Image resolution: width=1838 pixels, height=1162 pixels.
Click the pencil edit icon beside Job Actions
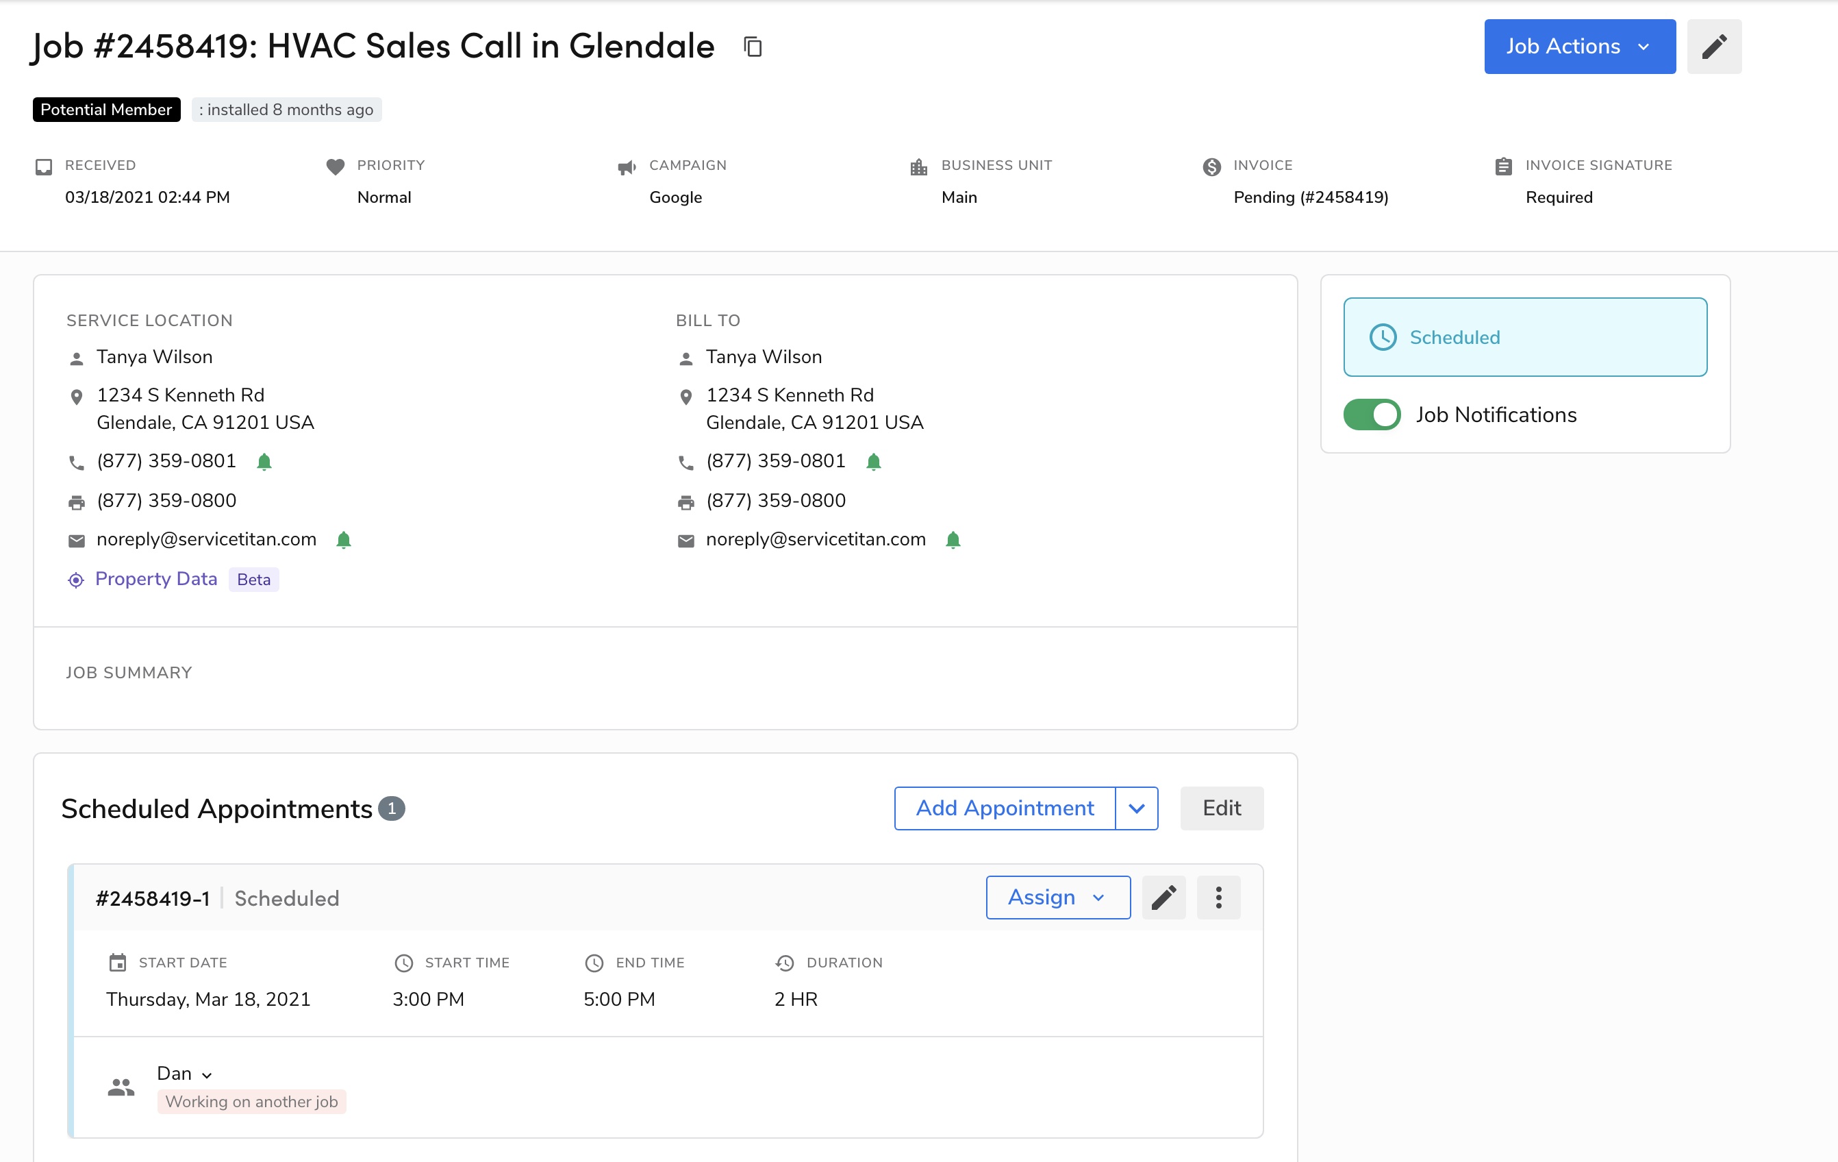(1713, 47)
